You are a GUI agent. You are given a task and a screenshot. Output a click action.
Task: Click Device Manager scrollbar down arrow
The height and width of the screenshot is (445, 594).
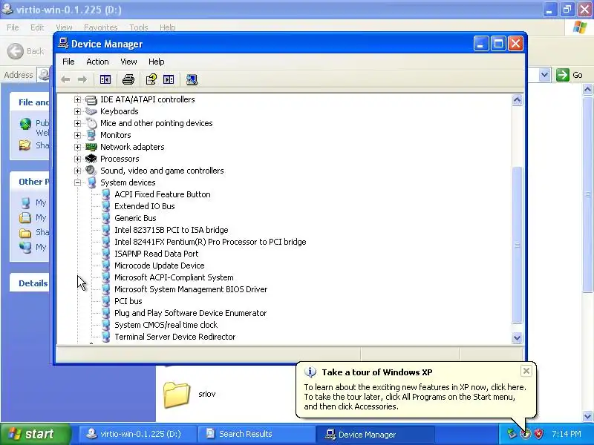(x=517, y=337)
